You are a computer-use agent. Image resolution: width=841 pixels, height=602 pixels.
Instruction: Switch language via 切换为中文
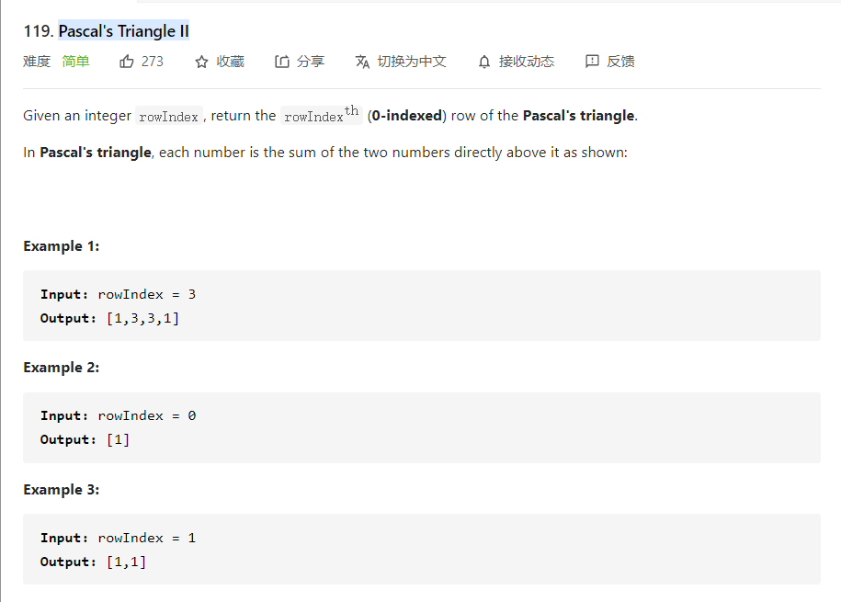click(x=412, y=62)
